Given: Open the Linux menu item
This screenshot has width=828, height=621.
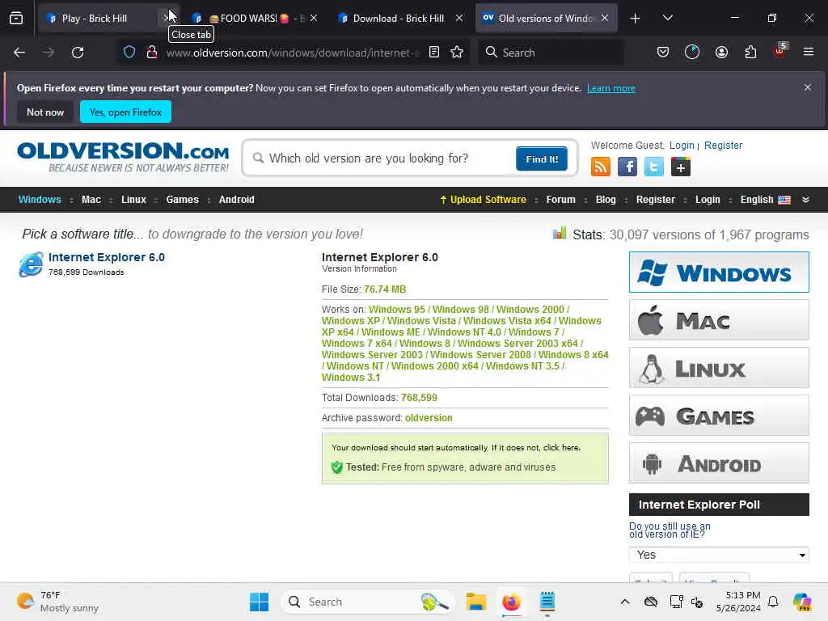Looking at the screenshot, I should click(133, 200).
